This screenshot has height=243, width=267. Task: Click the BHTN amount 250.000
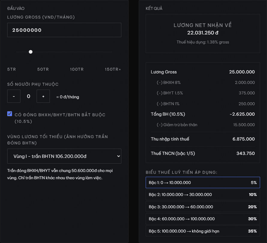coord(247,104)
